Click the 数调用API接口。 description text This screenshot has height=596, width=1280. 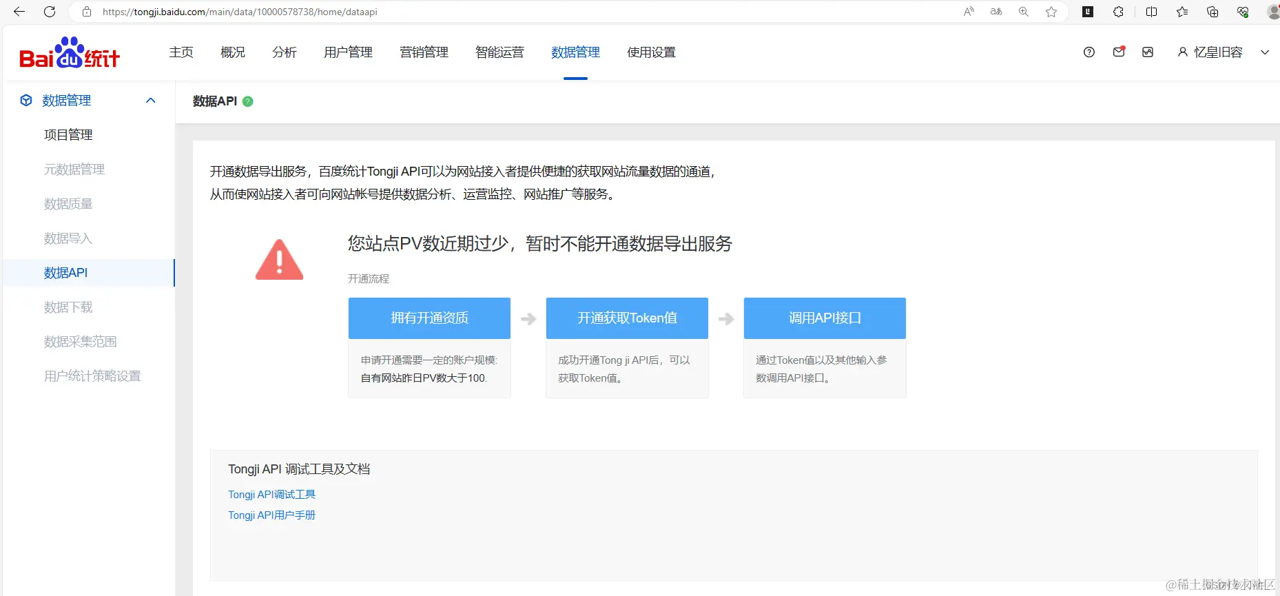[x=793, y=378]
